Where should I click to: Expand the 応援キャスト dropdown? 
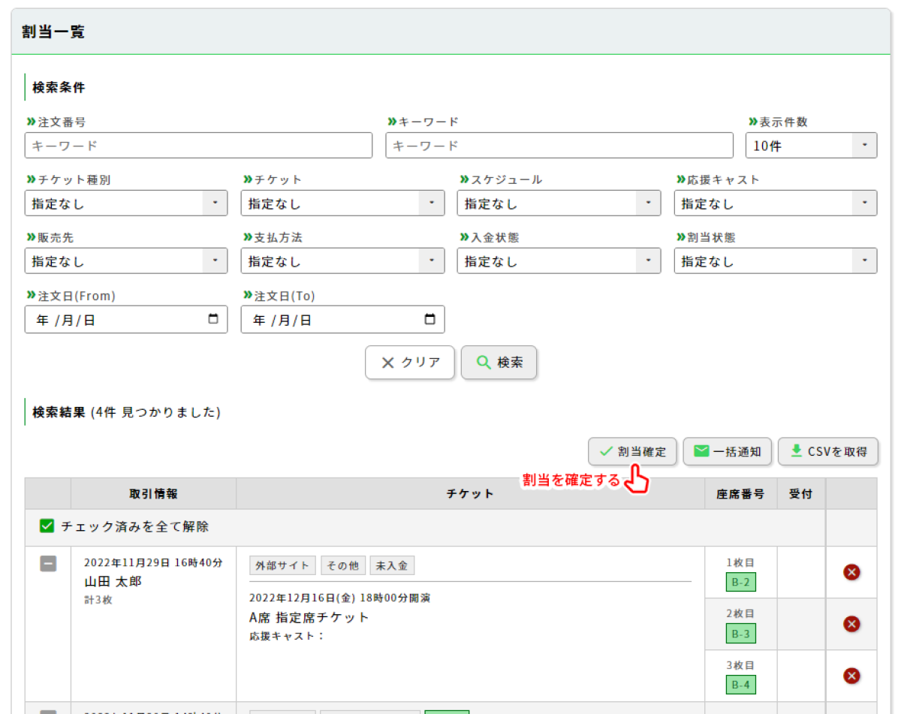click(x=775, y=203)
